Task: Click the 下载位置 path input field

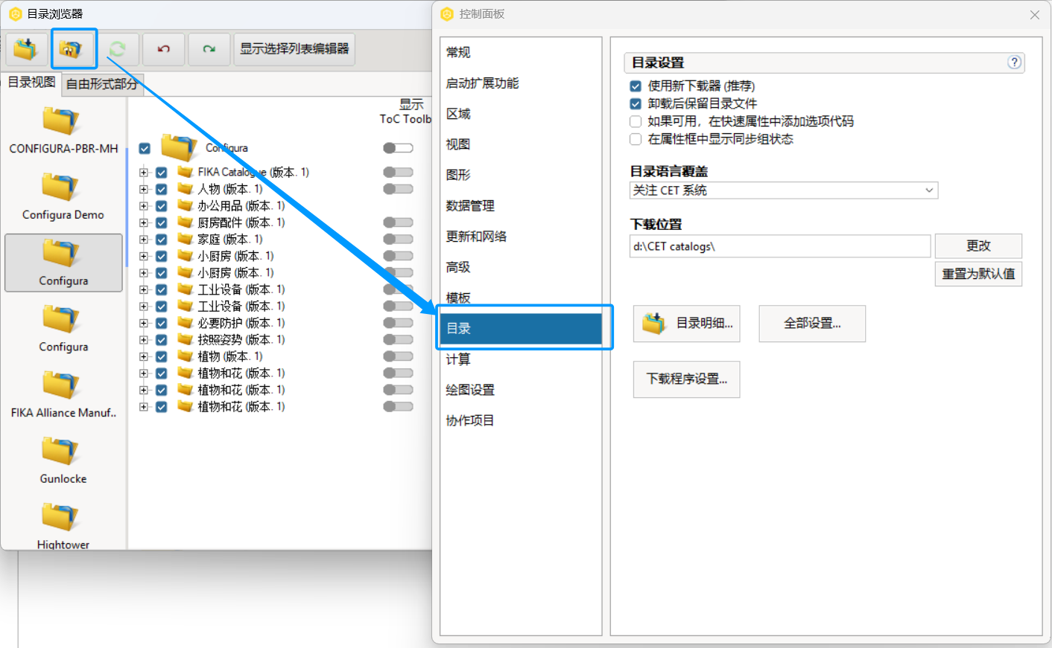Action: click(x=779, y=246)
